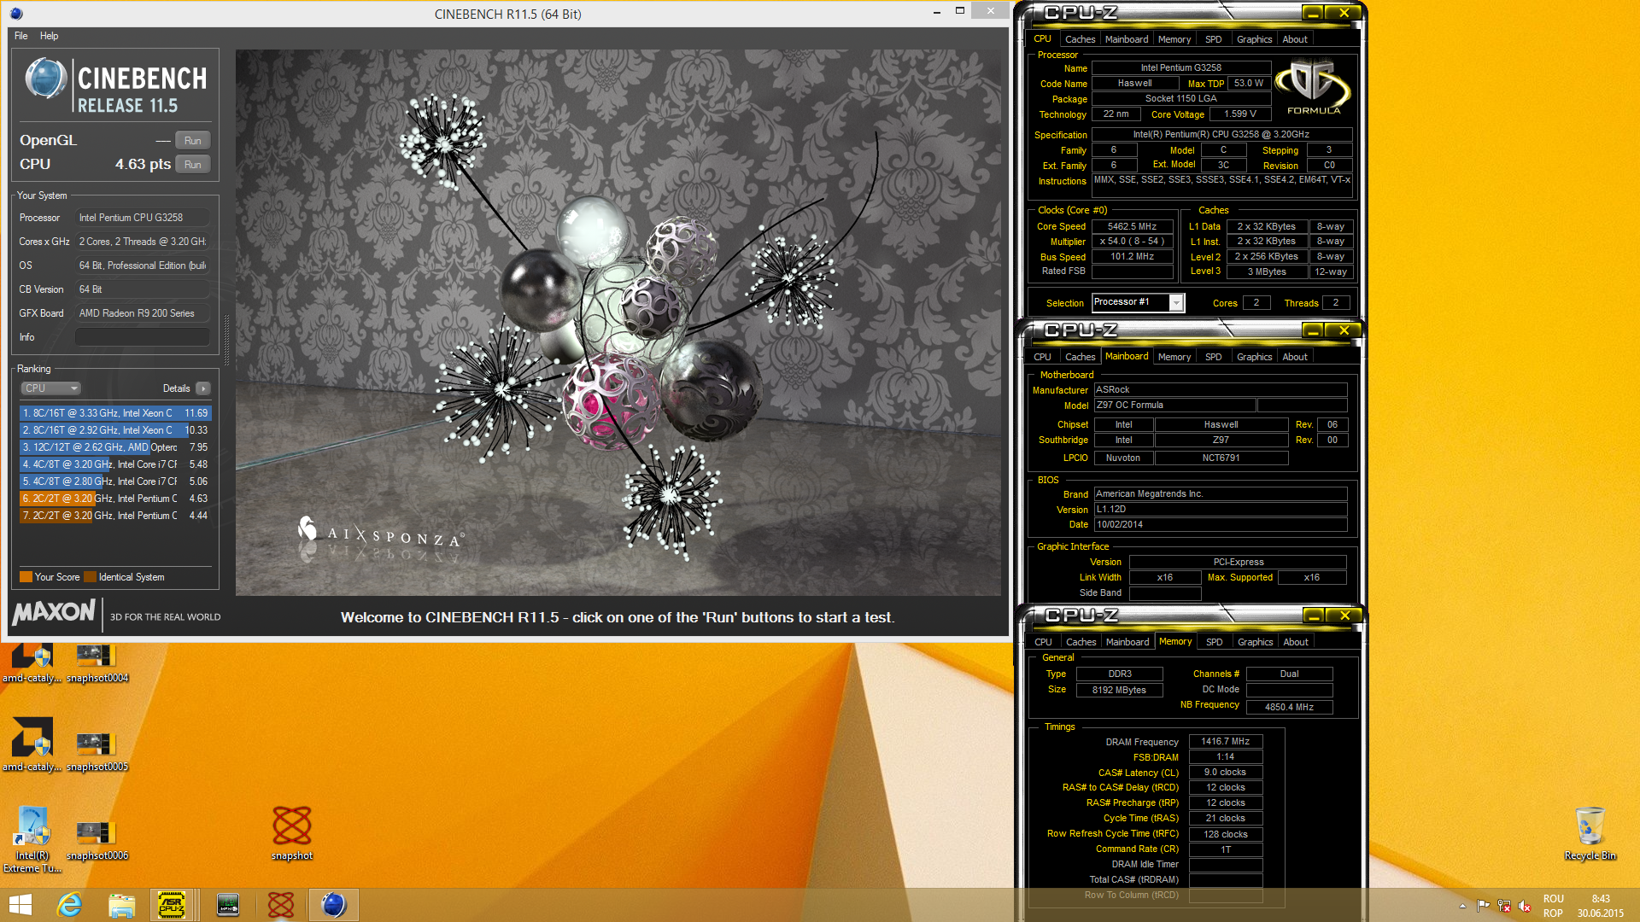Click the Cinebench logo sphere
This screenshot has width=1640, height=922.
click(46, 79)
